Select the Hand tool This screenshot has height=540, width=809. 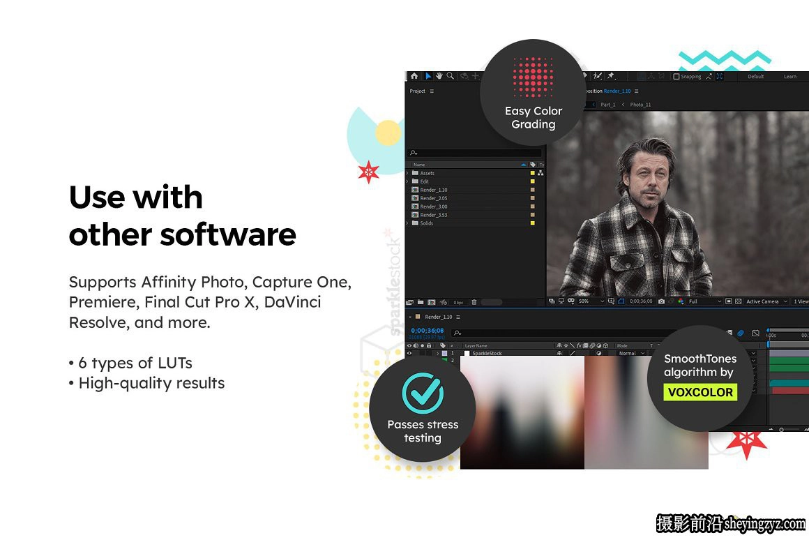(x=439, y=76)
